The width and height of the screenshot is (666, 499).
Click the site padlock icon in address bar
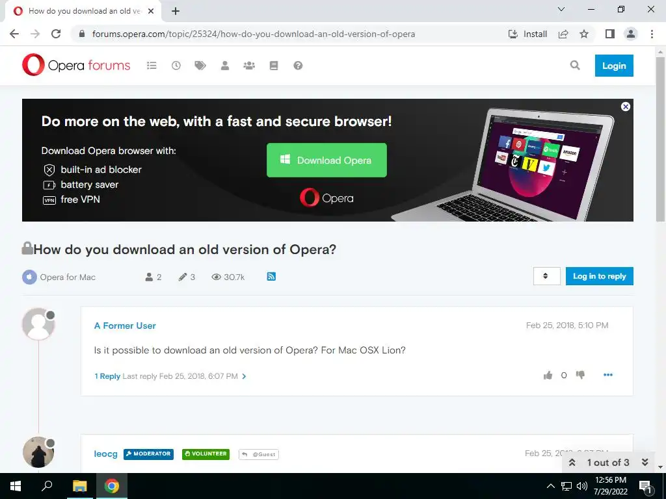click(82, 34)
